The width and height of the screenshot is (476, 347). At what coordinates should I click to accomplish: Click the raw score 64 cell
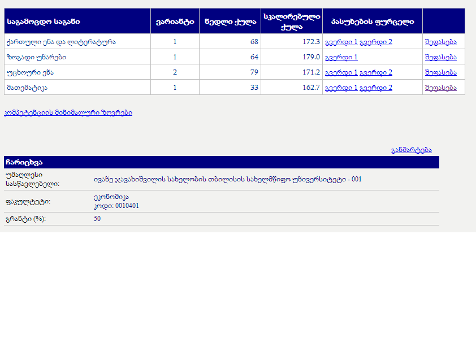(230, 57)
